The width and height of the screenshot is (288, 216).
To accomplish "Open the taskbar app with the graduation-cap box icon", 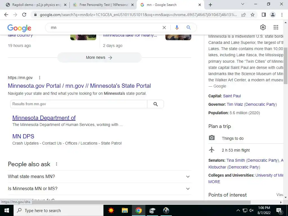I will coord(152,210).
